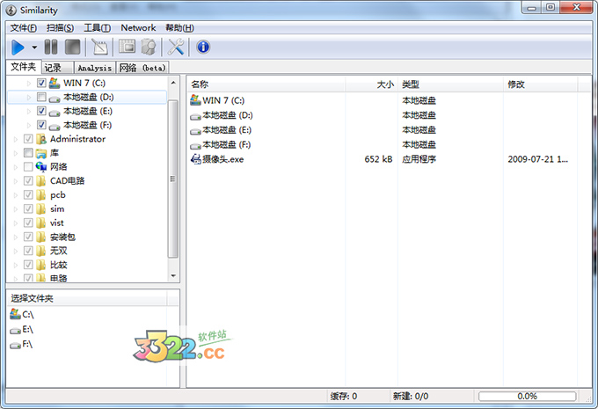Click the 摄像头.exe file icon

point(195,159)
